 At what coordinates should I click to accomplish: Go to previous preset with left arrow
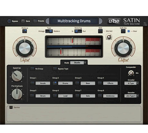[x=47, y=21]
